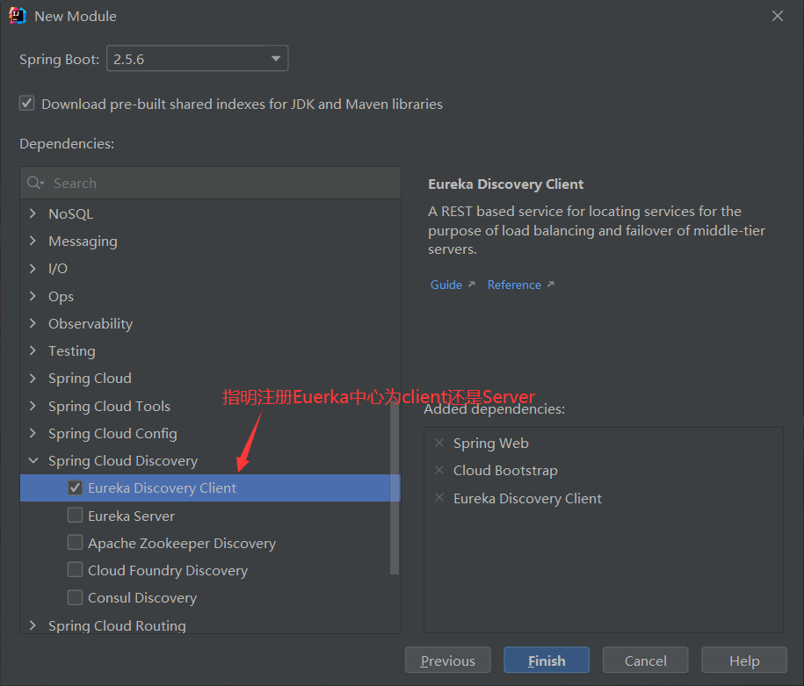Screen dimensions: 804x686
Task: Expand the Observability category
Action: point(33,323)
